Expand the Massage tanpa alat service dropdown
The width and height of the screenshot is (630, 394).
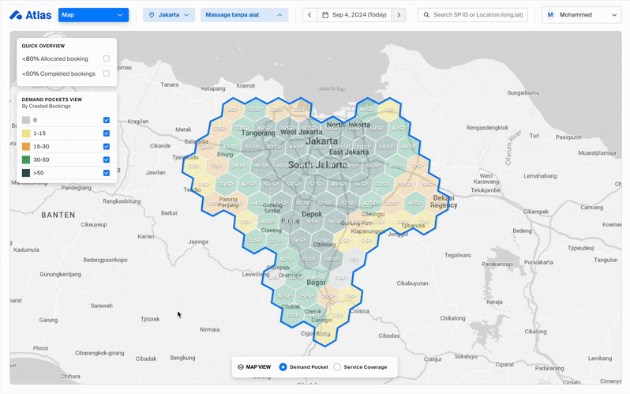point(243,14)
